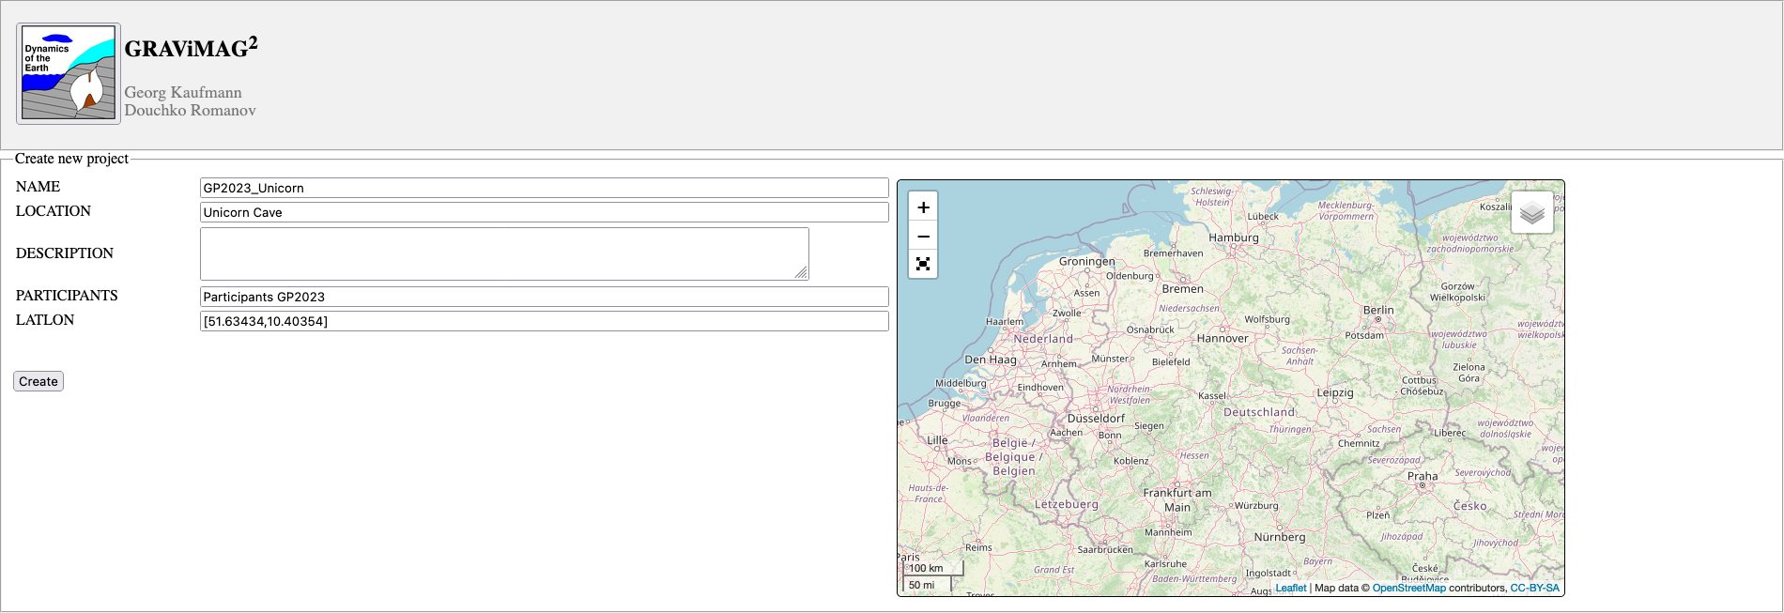Toggle fullscreen map view
Screen dimensions: 1784x613
pyautogui.click(x=923, y=264)
